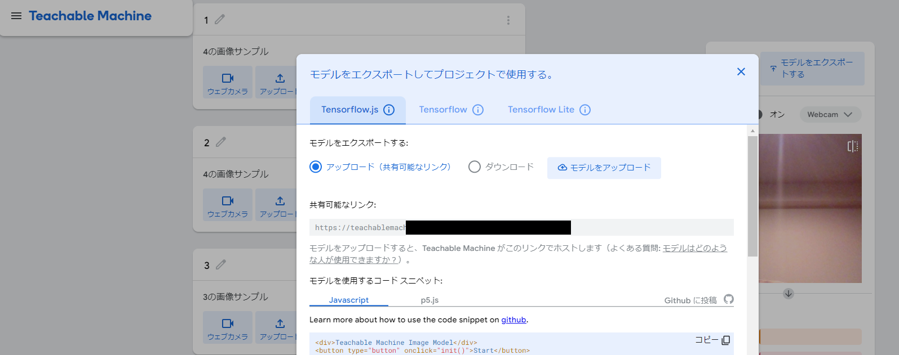Click the モデルをアップロード button

click(604, 168)
